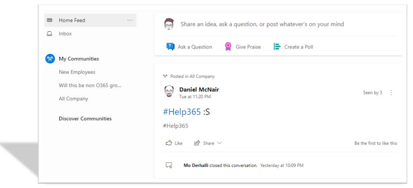The height and width of the screenshot is (188, 413).
Task: Click the Give Praise ribbon icon
Action: 228,47
